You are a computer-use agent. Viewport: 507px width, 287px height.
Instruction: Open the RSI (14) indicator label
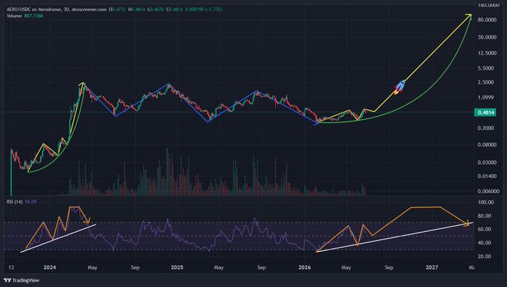(15, 202)
